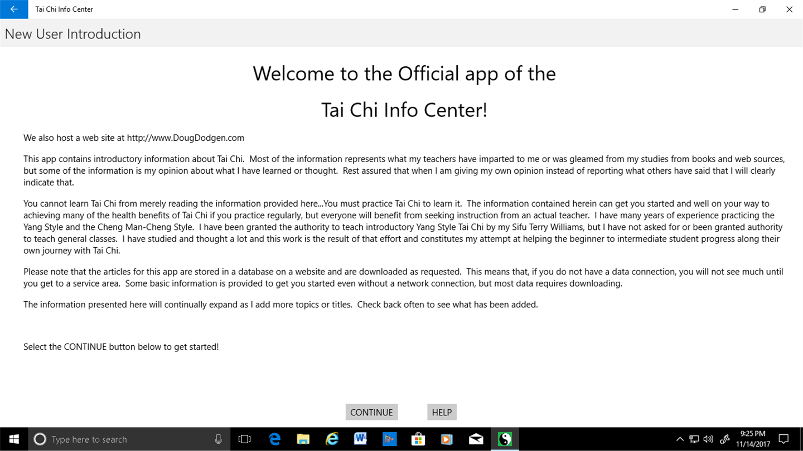Click the CONTINUE button
This screenshot has width=803, height=451.
tap(371, 412)
